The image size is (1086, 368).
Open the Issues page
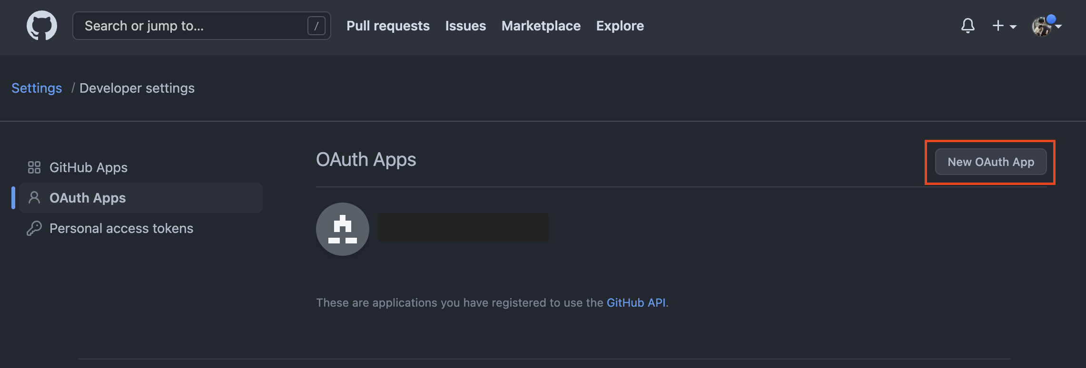(465, 26)
